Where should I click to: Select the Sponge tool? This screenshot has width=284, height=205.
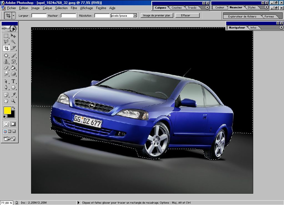[x=13, y=74]
